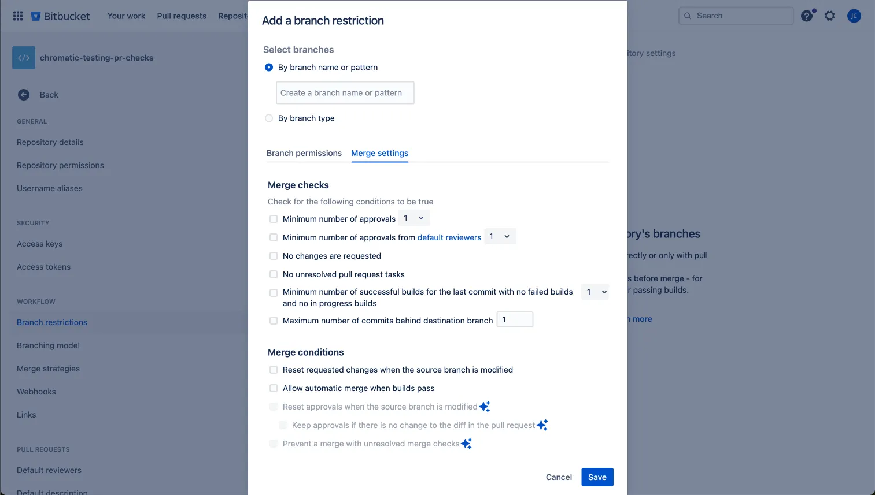This screenshot has width=875, height=495.
Task: Click the user profile avatar
Action: click(854, 16)
